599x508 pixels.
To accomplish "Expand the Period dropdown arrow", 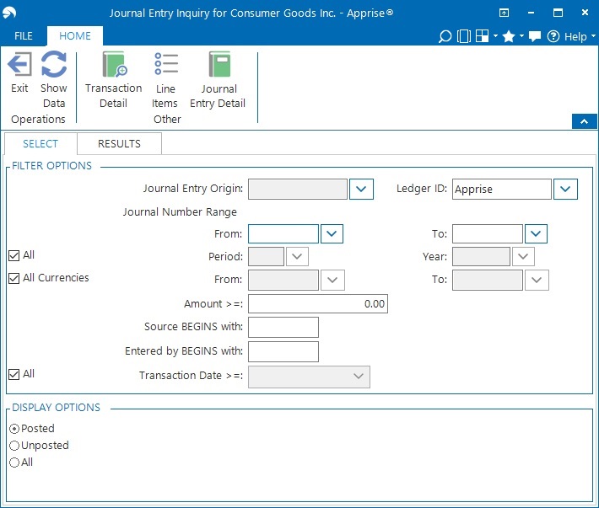I will [297, 256].
